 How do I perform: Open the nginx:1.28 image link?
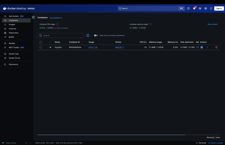click(93, 47)
